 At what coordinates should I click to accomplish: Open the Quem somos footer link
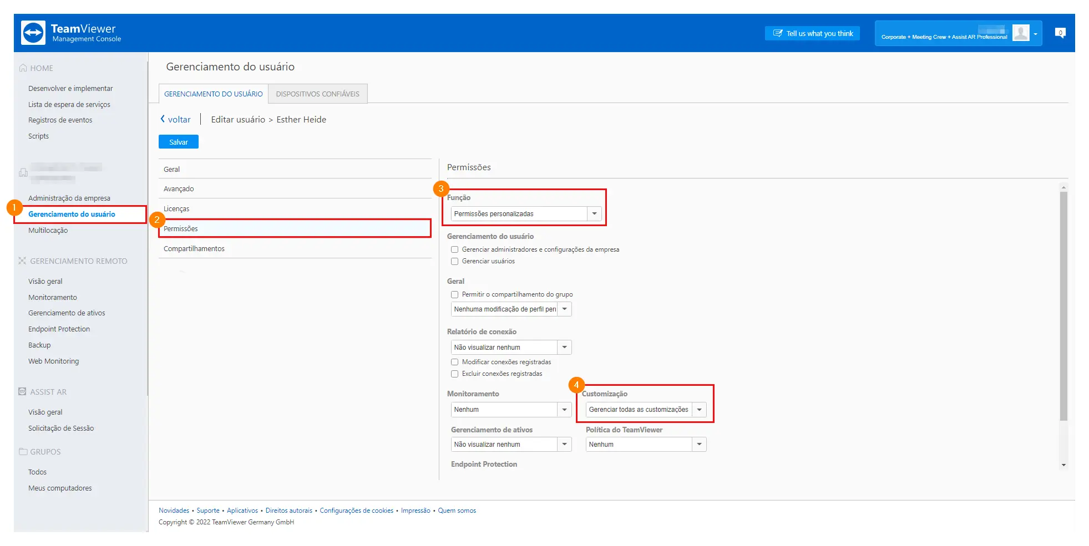pyautogui.click(x=457, y=511)
